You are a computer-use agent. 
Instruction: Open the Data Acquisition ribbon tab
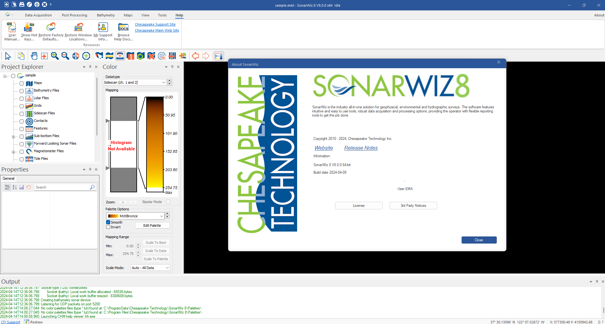tap(38, 15)
